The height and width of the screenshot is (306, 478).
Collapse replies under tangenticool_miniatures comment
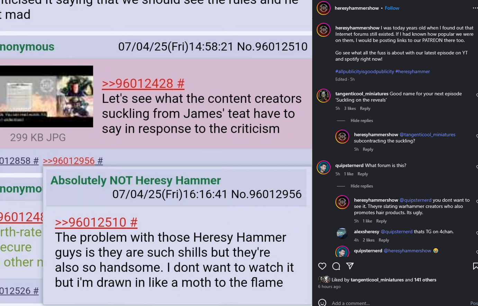(362, 121)
